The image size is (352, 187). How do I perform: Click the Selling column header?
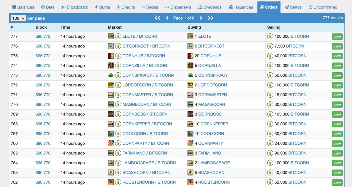pos(274,27)
